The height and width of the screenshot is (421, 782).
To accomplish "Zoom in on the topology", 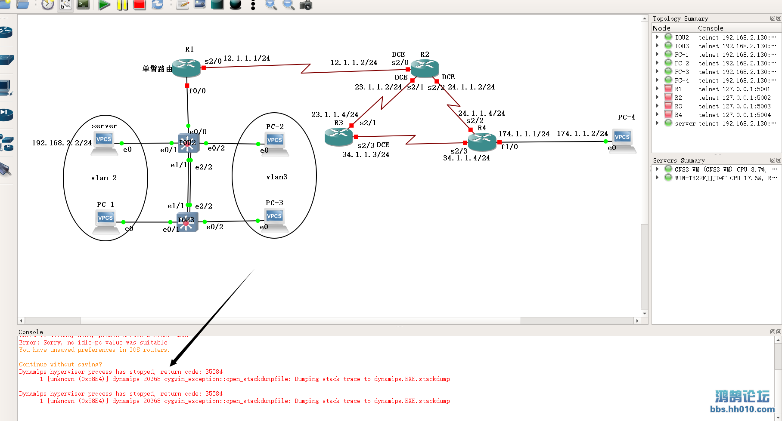I will click(271, 5).
